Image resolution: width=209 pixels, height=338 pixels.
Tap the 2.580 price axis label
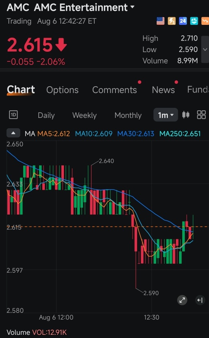pyautogui.click(x=15, y=310)
